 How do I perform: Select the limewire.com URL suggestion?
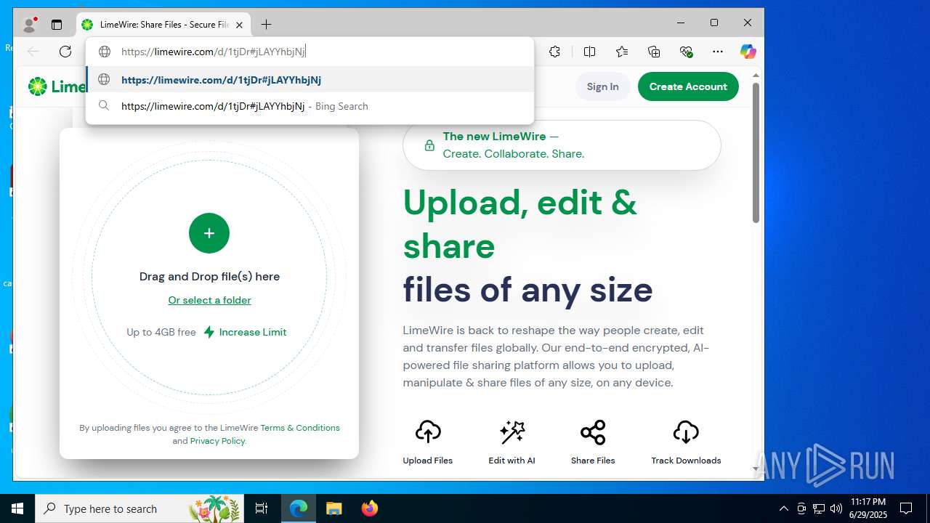click(310, 80)
